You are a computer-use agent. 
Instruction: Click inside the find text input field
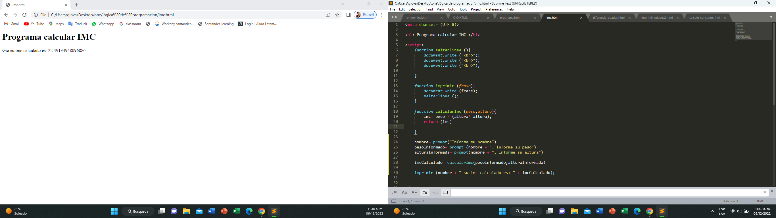pyautogui.click(x=606, y=193)
